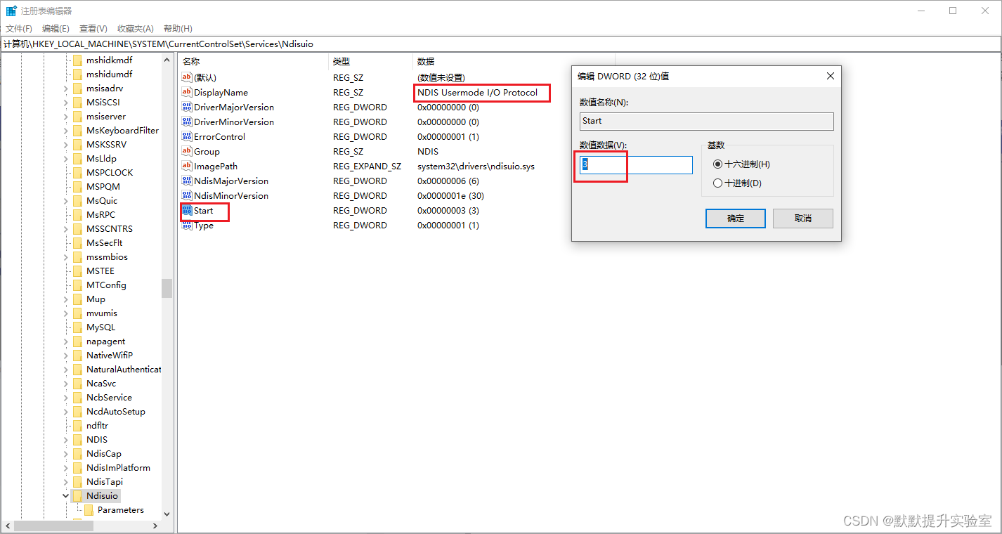
Task: Click the Registry Editor app icon in title bar
Action: (x=11, y=11)
